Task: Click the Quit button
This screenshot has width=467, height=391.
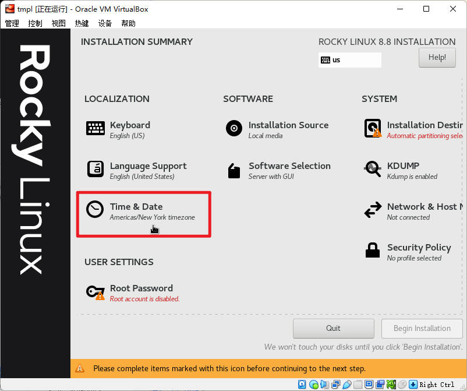Action: pyautogui.click(x=333, y=329)
